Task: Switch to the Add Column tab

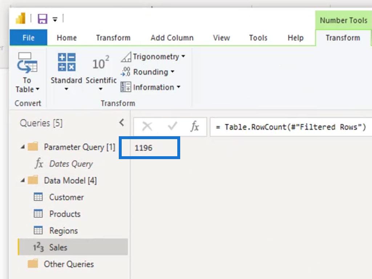Action: [x=172, y=38]
